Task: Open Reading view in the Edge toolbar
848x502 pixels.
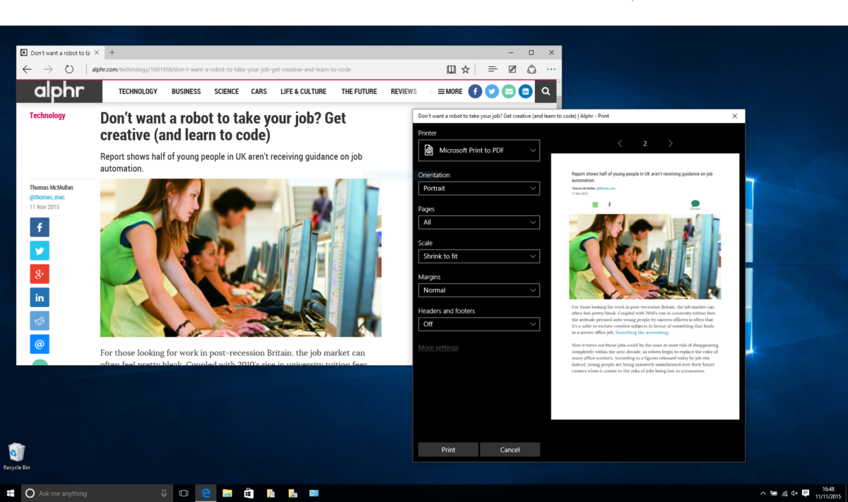Action: 451,69
